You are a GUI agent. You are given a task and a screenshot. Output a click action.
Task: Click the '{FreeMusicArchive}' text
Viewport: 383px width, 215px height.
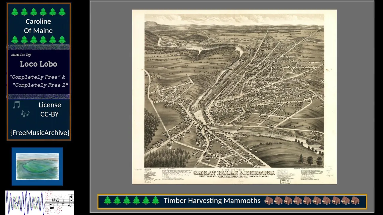point(39,133)
